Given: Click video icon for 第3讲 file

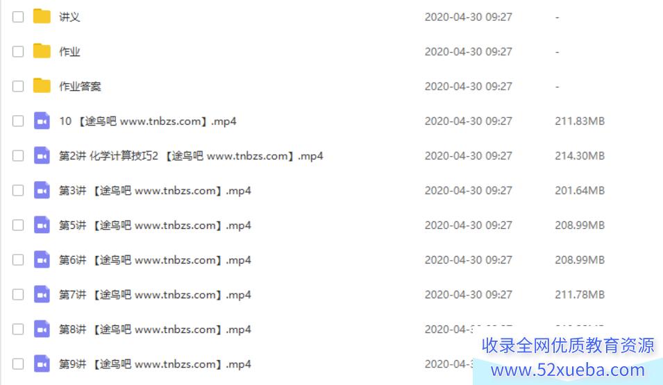Looking at the screenshot, I should tap(42, 190).
